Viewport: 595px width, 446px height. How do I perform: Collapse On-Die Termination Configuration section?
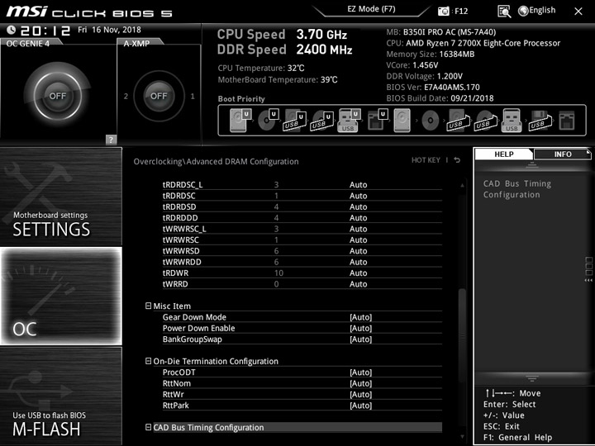(x=149, y=361)
